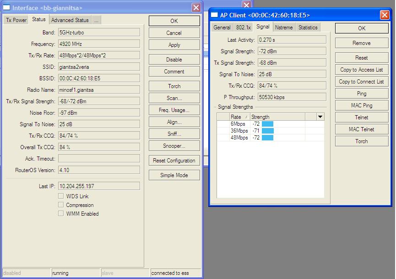Viewport: 396px width, 279px height.
Task: Expand the hidden tabs ellipsis in Interface
Action: [x=96, y=20]
